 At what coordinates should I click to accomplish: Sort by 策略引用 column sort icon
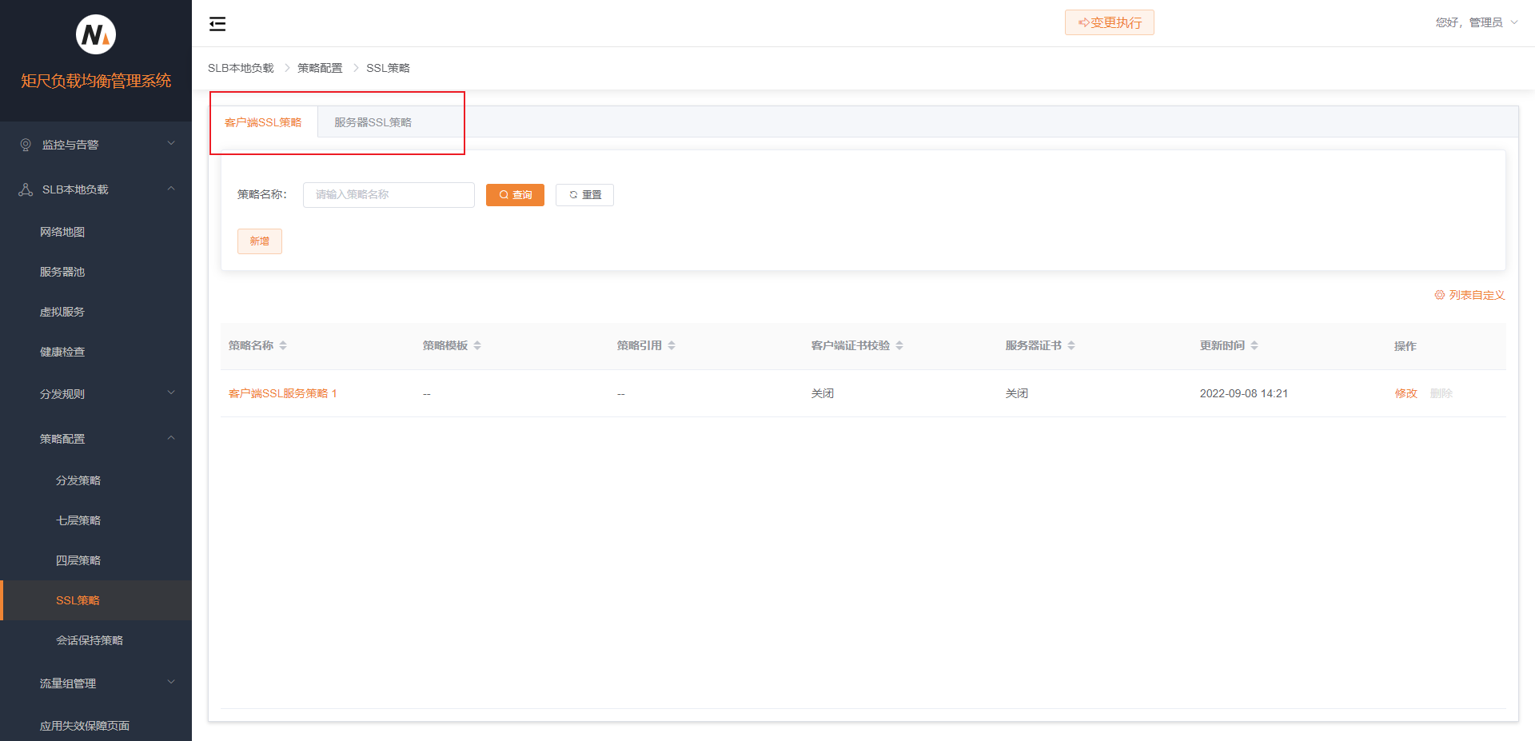(672, 345)
